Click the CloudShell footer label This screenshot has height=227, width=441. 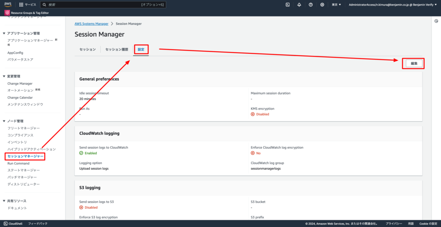(16, 224)
